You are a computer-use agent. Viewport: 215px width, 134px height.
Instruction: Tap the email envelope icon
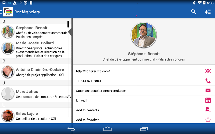coord(208,91)
